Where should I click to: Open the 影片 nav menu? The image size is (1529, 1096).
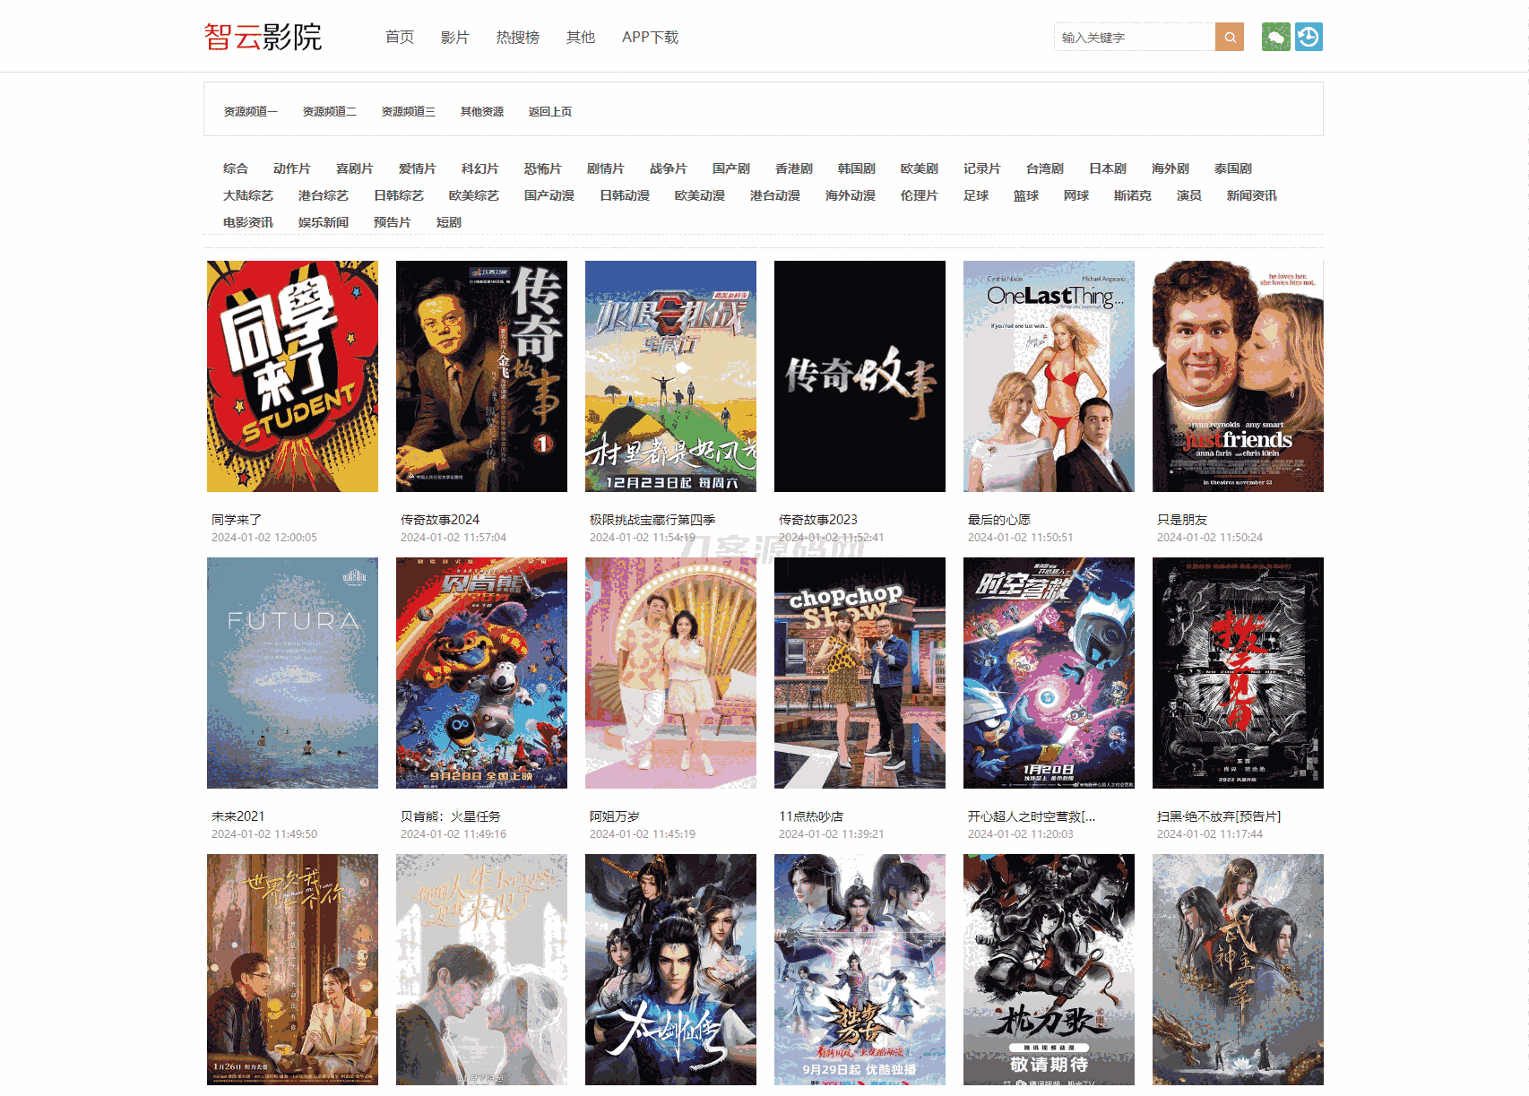pos(455,37)
